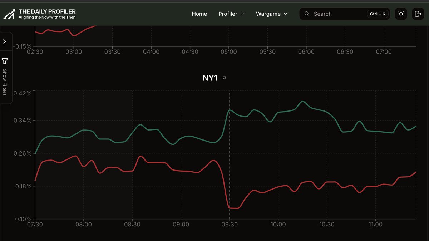Screen dimensions: 429x241
Task: Click the 02:30 label on upper chart
Action: (35, 52)
